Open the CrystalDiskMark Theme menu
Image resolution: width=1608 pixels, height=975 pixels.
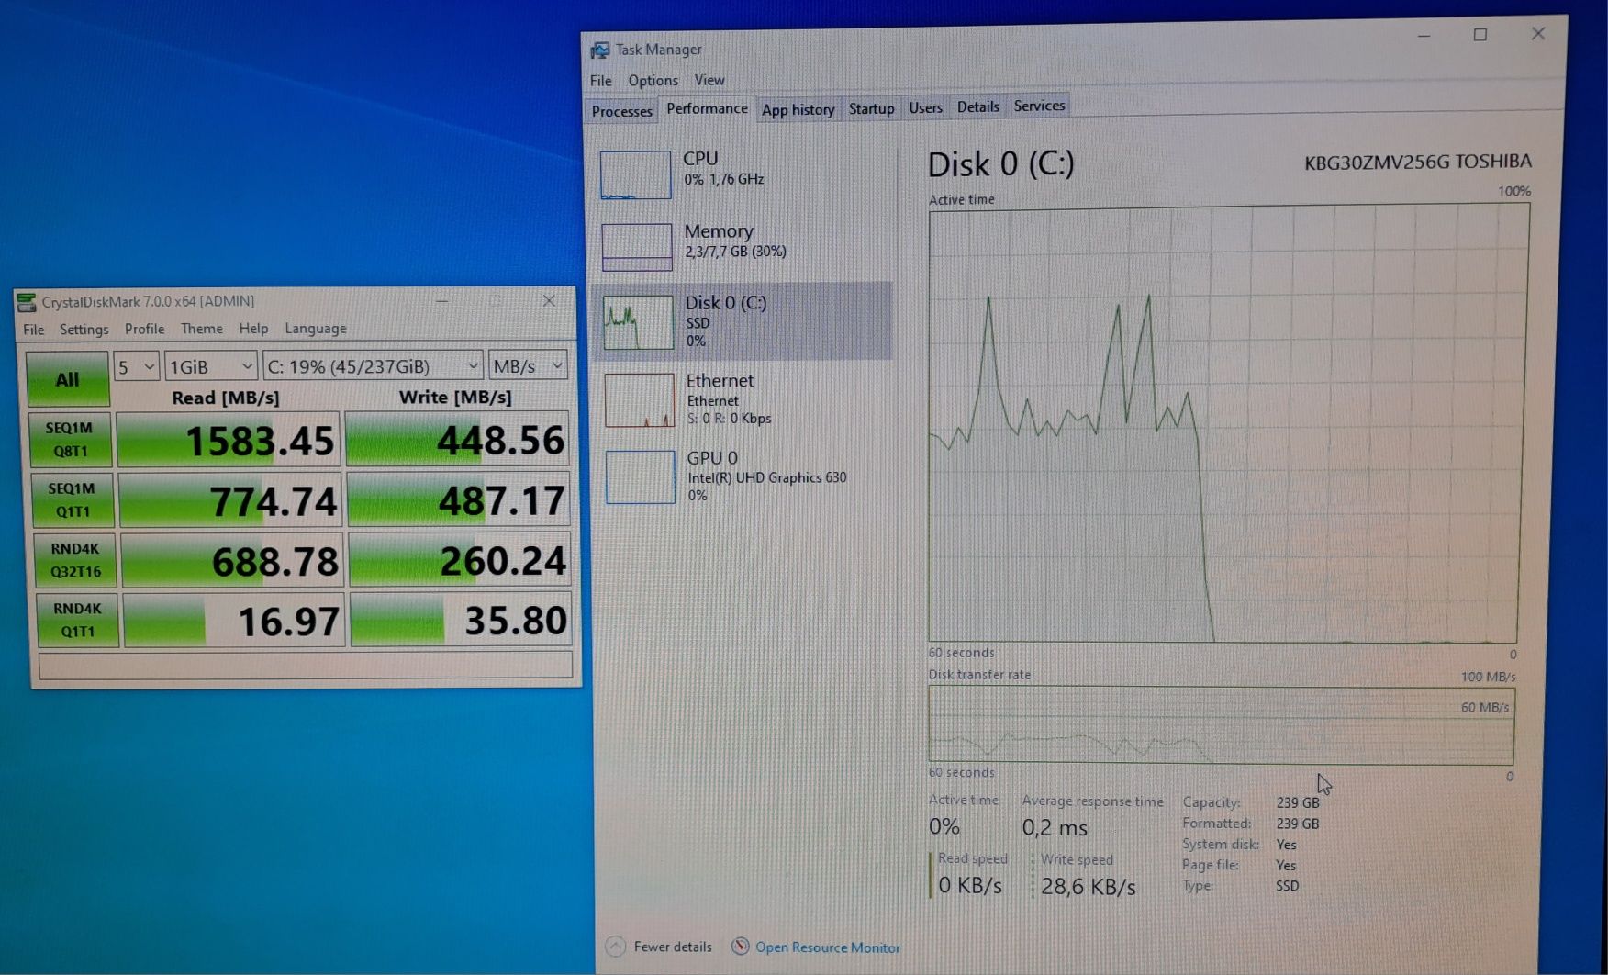point(202,329)
